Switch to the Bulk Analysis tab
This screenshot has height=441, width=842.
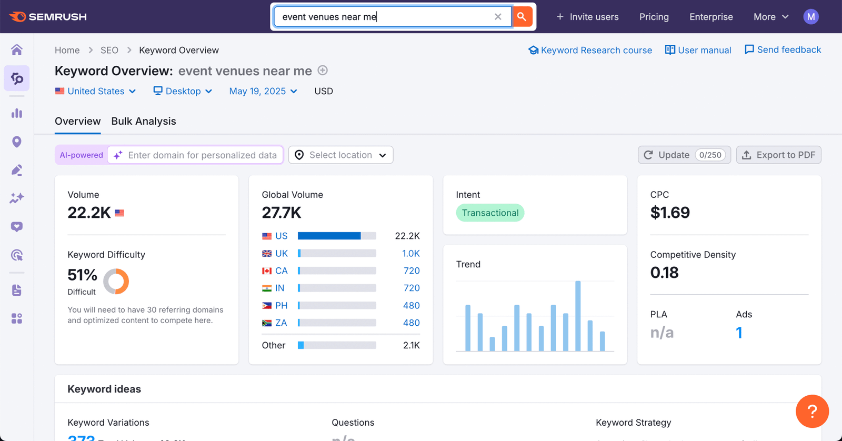pos(144,121)
